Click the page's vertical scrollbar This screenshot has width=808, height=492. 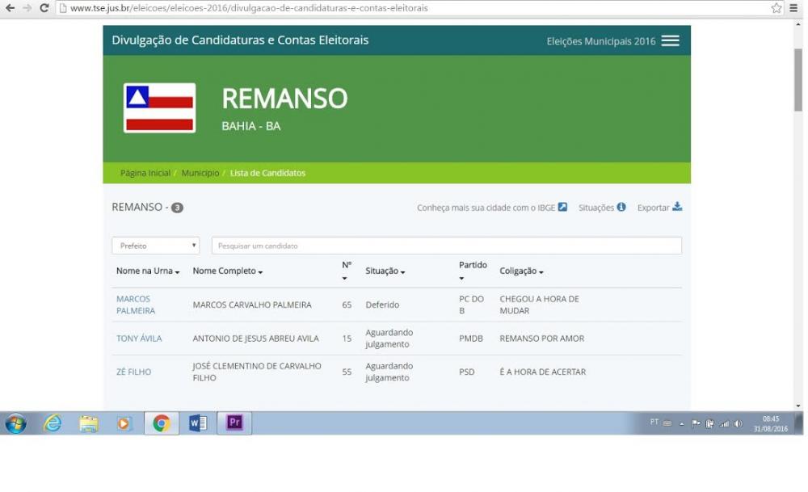(x=798, y=81)
